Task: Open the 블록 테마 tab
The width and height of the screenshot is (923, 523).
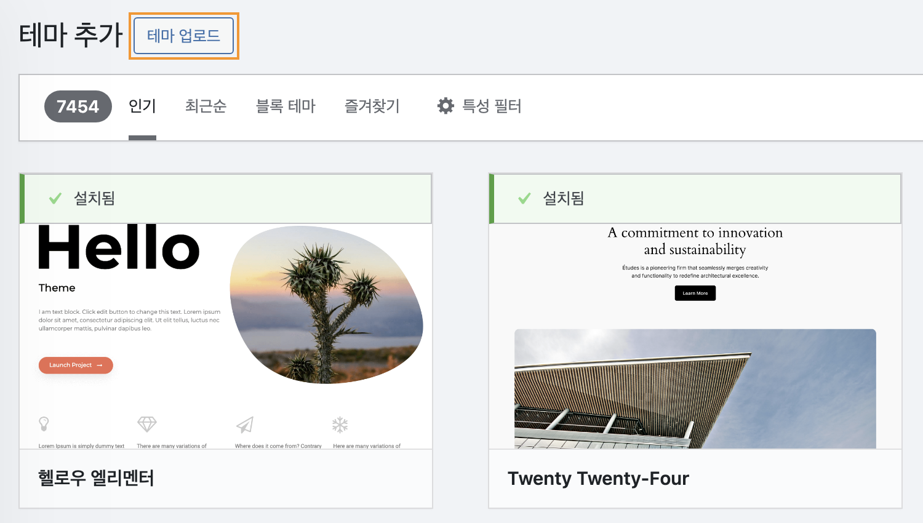Action: 286,106
